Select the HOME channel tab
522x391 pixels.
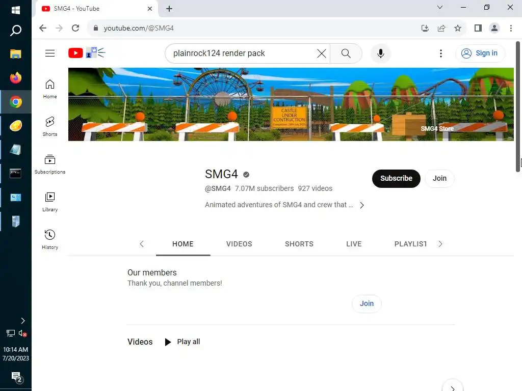pyautogui.click(x=183, y=244)
